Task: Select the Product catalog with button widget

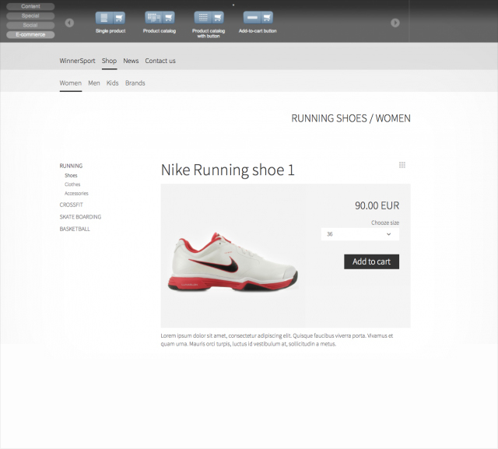Action: coord(209,18)
